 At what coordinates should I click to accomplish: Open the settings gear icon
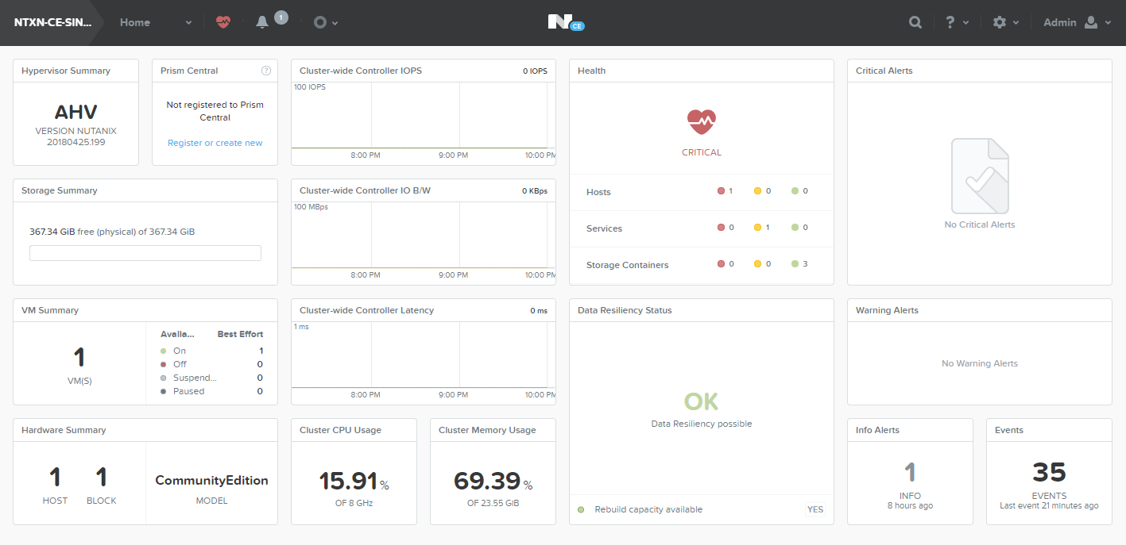tap(1000, 22)
